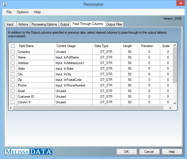This screenshot has height=159, width=187.
Task: Check the Customer ID row checkbox
Action: pos(13,97)
